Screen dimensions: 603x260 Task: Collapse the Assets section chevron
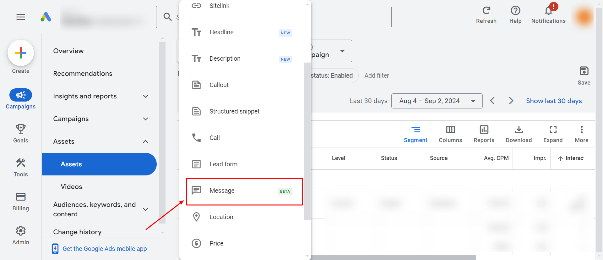[145, 141]
